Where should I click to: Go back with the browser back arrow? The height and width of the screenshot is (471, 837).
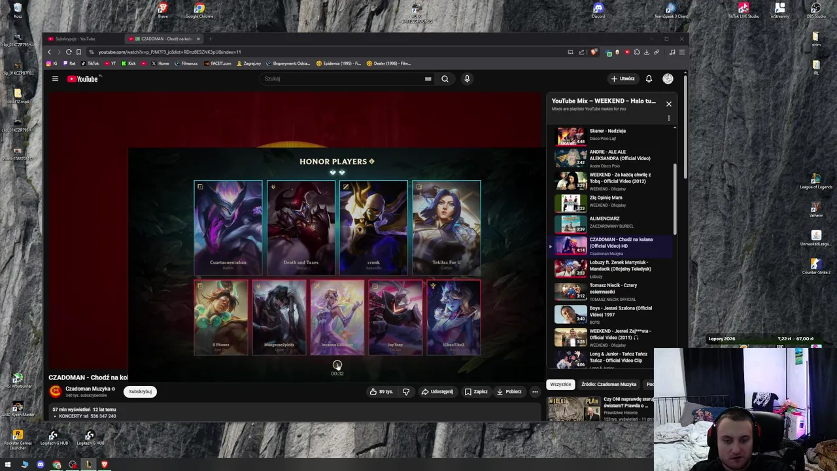click(x=49, y=52)
